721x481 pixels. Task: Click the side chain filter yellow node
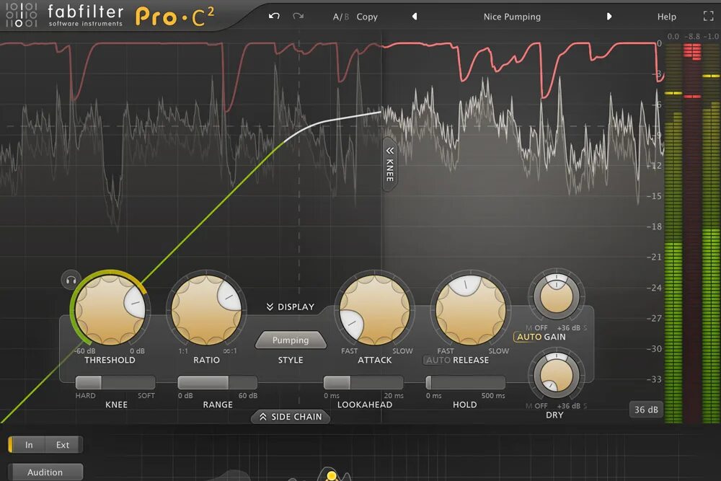pos(331,475)
